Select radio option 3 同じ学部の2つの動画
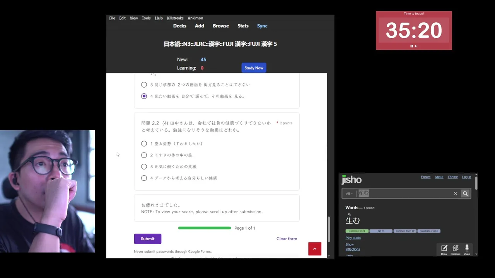 pos(144,85)
